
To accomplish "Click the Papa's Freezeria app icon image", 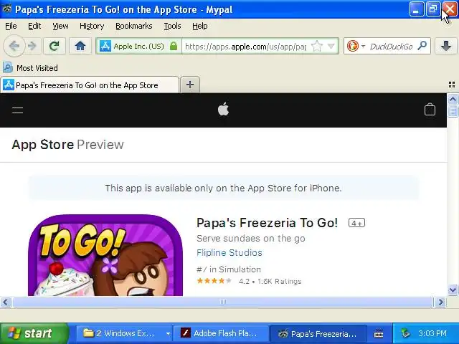I will (x=105, y=255).
